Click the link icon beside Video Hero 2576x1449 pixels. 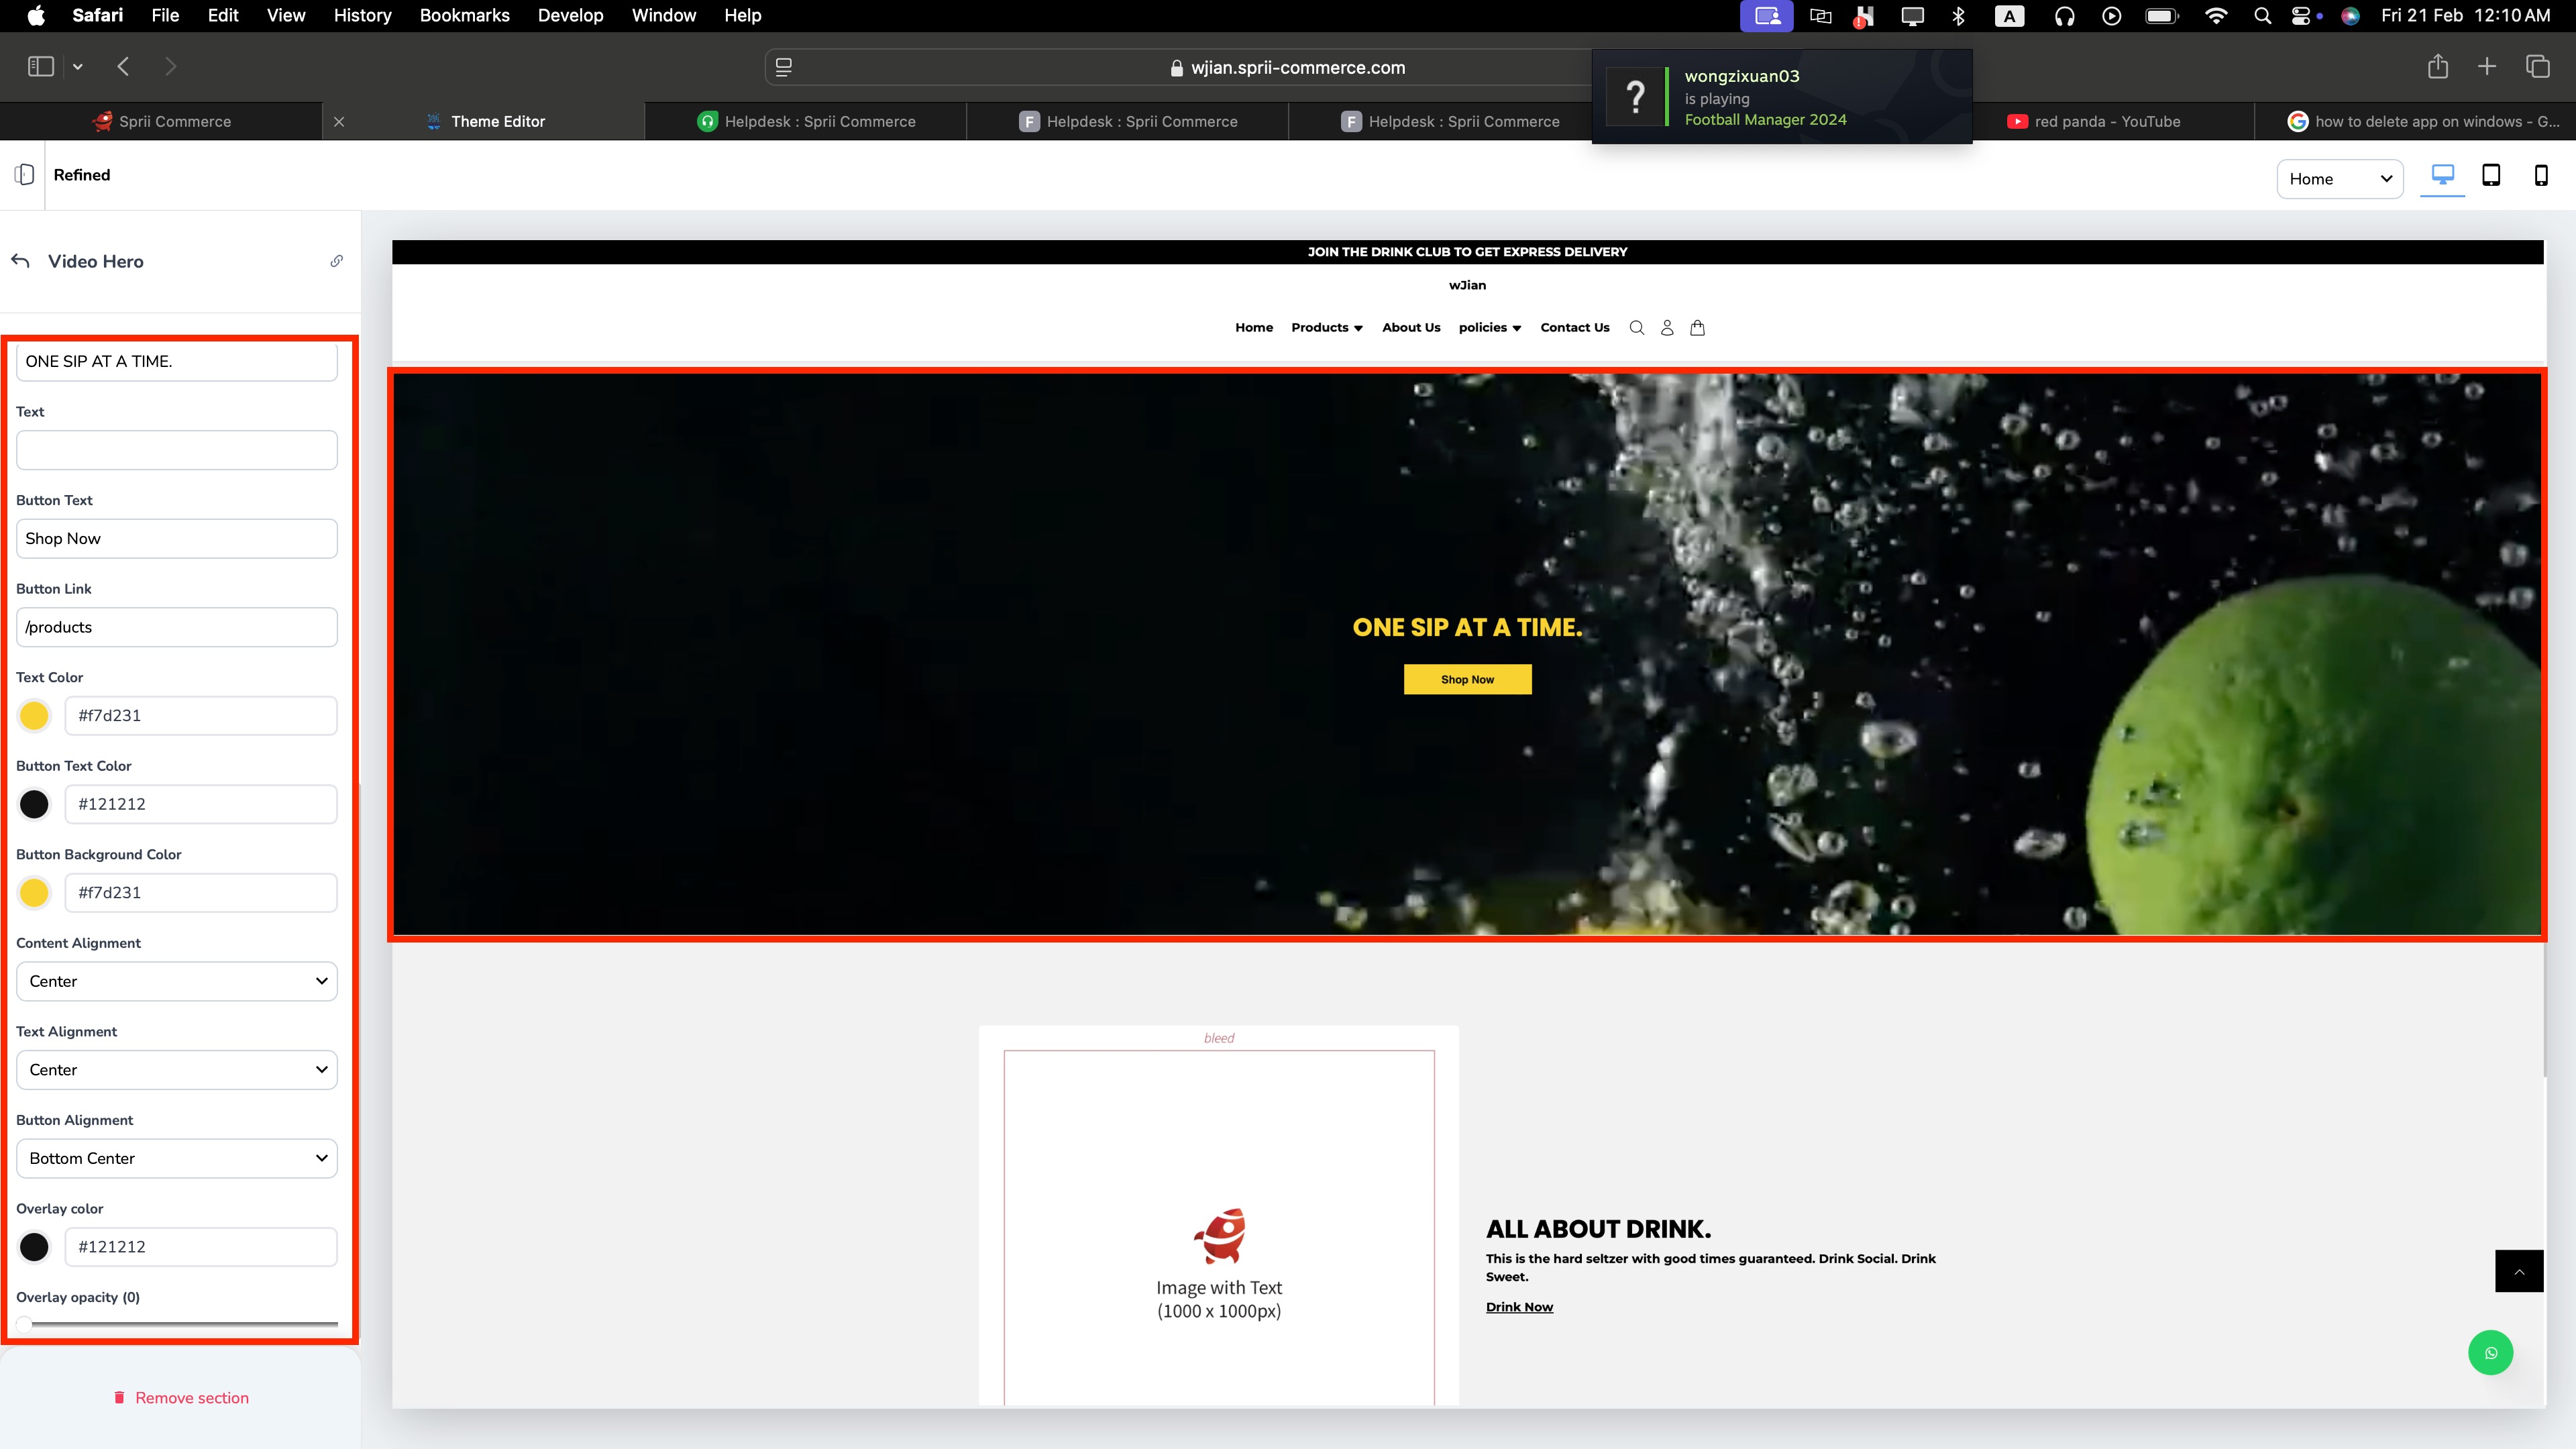click(x=337, y=261)
